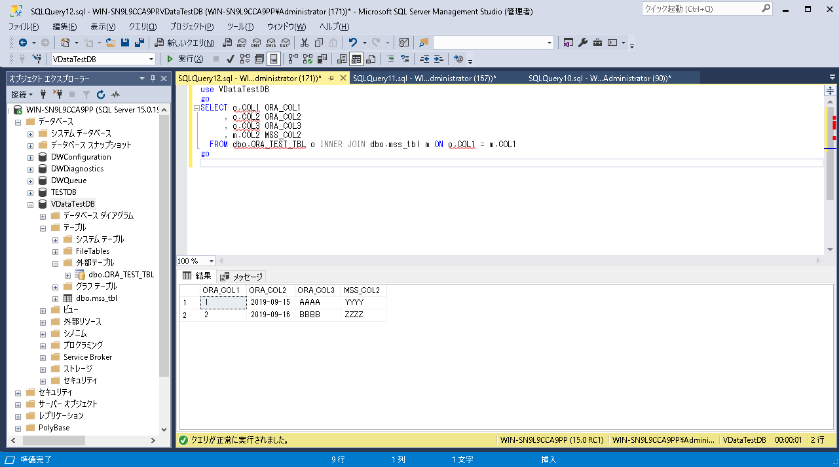This screenshot has width=839, height=467.
Task: Pin the Object Explorer panel
Action: tap(153, 78)
